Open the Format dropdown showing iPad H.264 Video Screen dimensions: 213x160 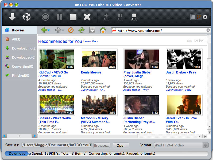(181, 145)
